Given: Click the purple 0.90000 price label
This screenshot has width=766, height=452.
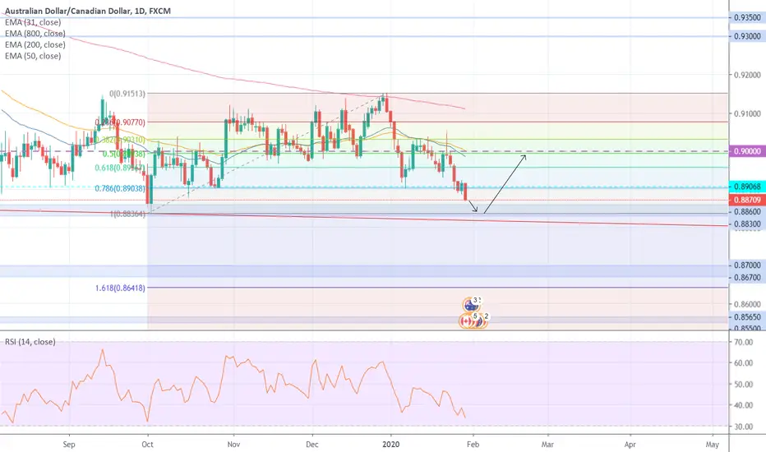Looking at the screenshot, I should [747, 151].
